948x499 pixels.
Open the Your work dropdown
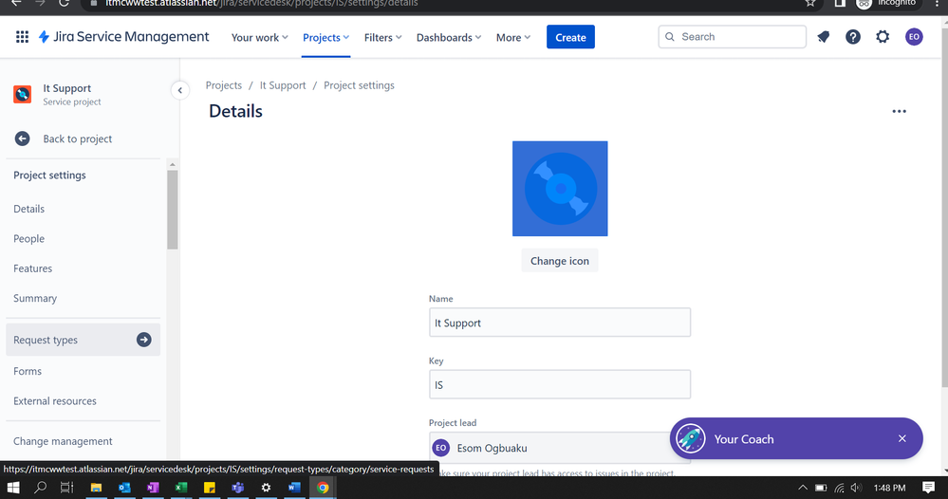tap(259, 37)
